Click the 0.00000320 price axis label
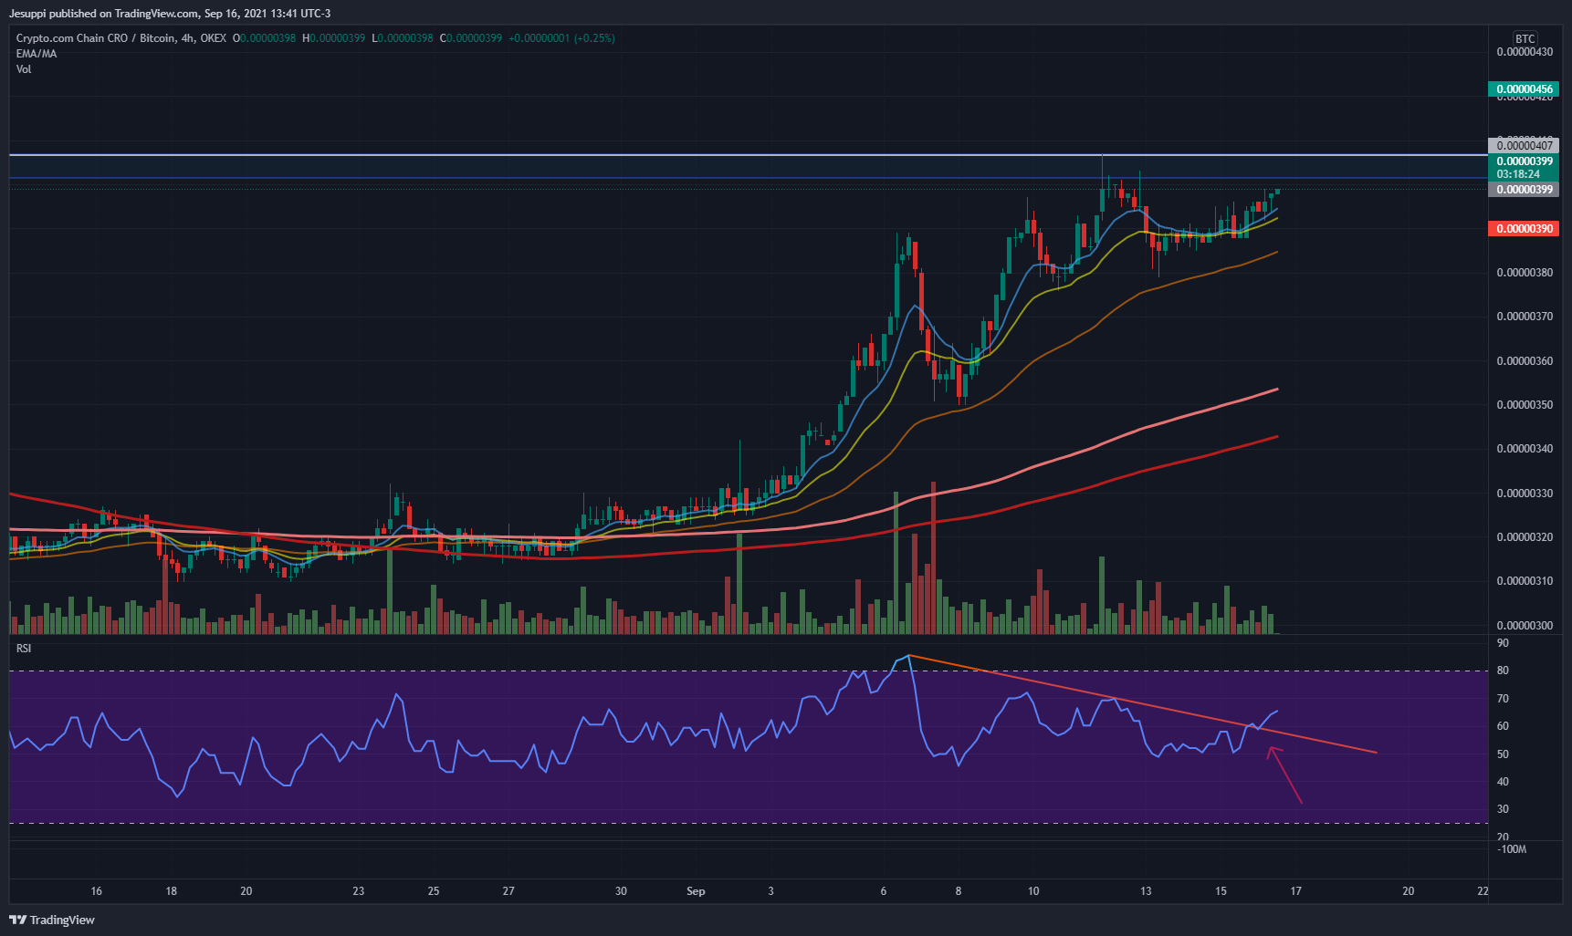This screenshot has width=1572, height=936. (1525, 537)
